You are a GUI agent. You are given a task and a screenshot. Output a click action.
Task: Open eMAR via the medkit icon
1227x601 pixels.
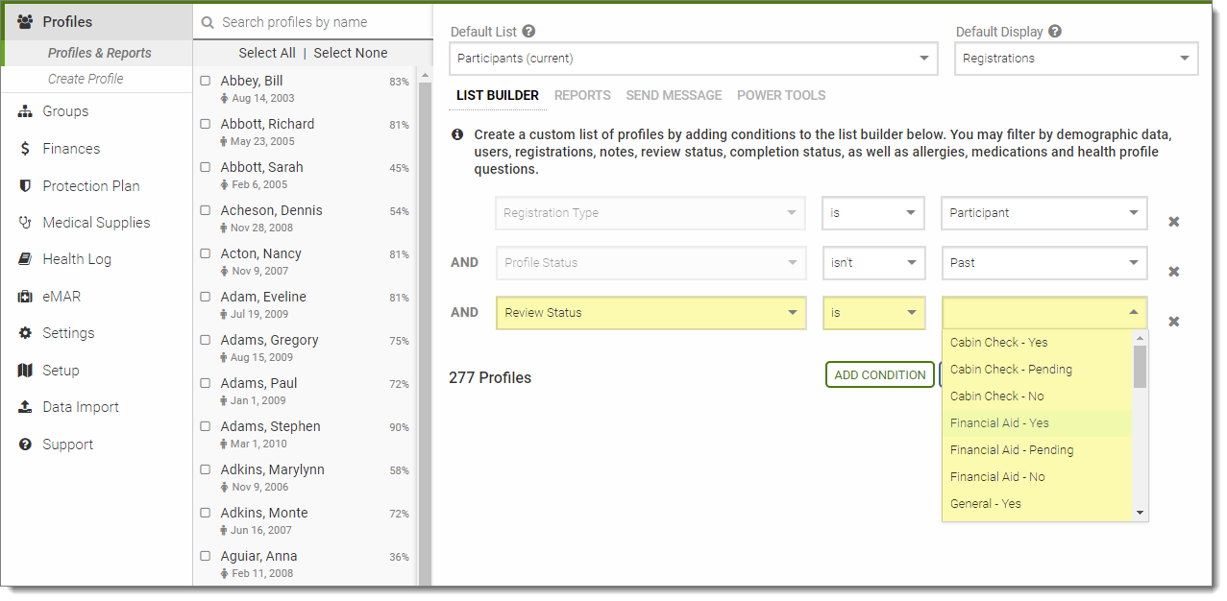[x=25, y=297]
